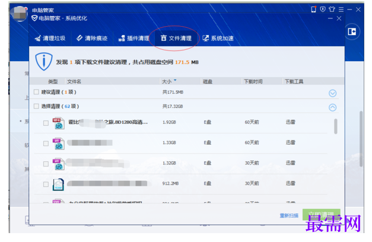The height and width of the screenshot is (242, 372).
Task: Click the 1.92GB size cell
Action: coord(169,122)
